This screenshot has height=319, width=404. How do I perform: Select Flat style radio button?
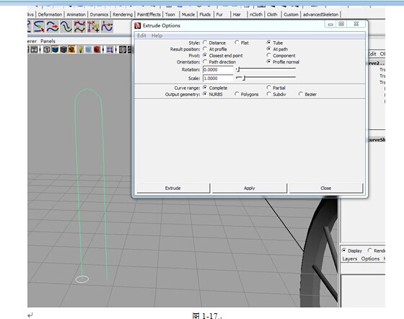pos(237,43)
